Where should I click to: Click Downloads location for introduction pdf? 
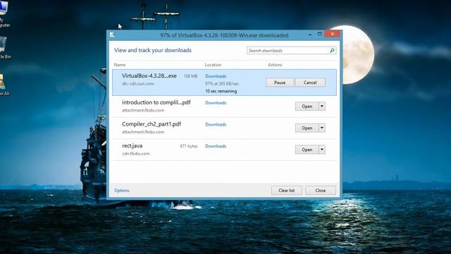(216, 103)
